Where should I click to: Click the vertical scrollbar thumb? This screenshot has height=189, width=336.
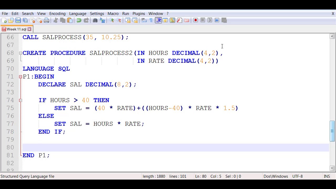tap(332, 131)
